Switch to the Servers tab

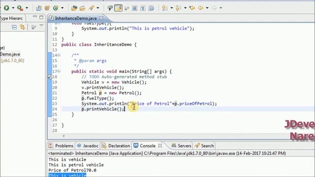coord(182,146)
